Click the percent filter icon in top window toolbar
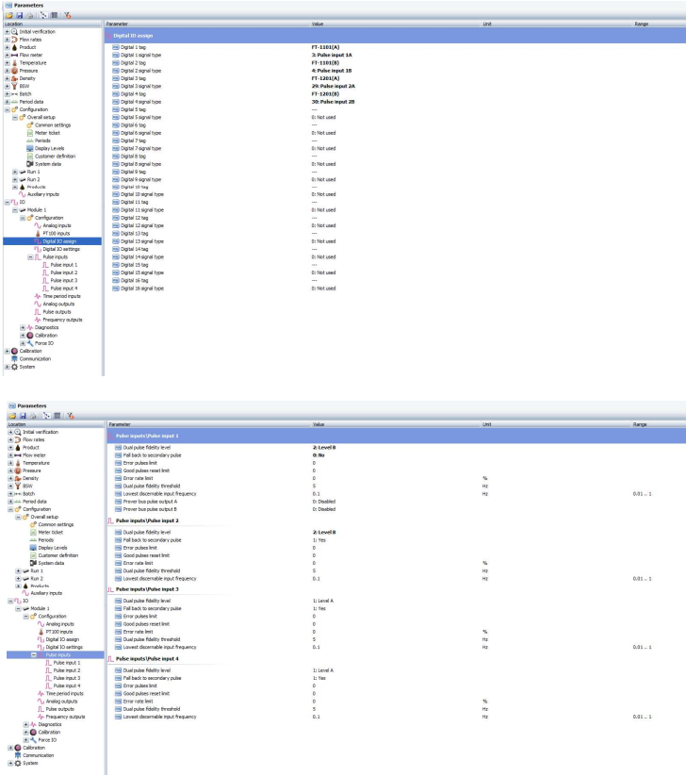Image resolution: width=686 pixels, height=776 pixels. (68, 15)
